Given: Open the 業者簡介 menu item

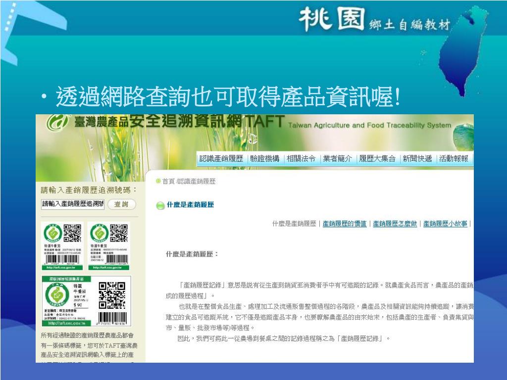Looking at the screenshot, I should (337, 159).
